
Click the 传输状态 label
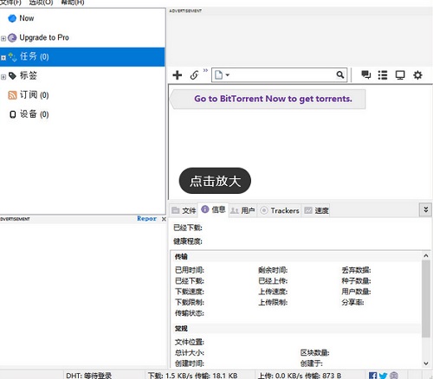(x=190, y=313)
